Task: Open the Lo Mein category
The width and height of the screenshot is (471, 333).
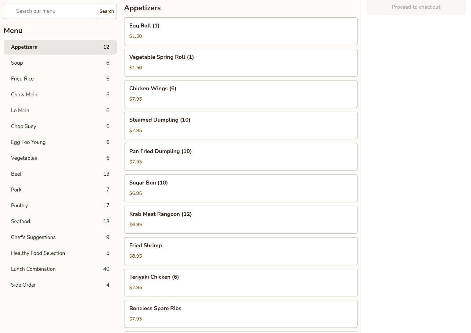Action: click(60, 111)
